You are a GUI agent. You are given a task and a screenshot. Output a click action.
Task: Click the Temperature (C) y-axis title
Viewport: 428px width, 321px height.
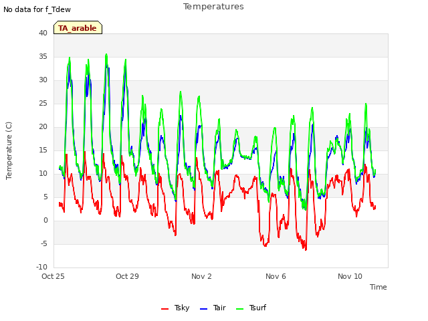tap(9, 150)
